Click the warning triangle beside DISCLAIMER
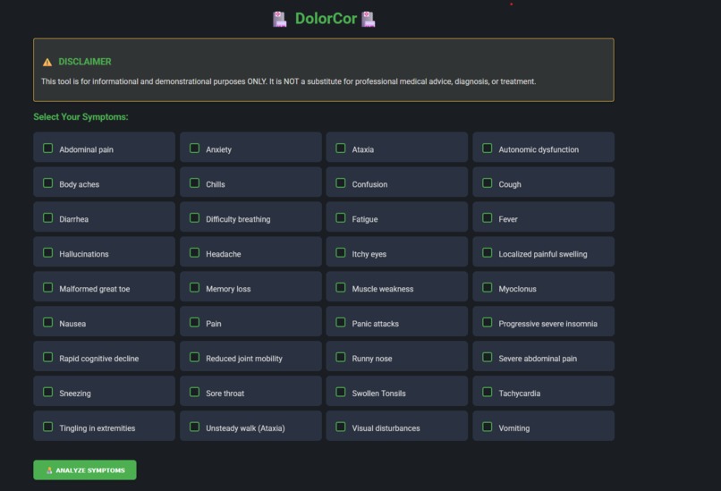This screenshot has height=491, width=721. [x=47, y=62]
